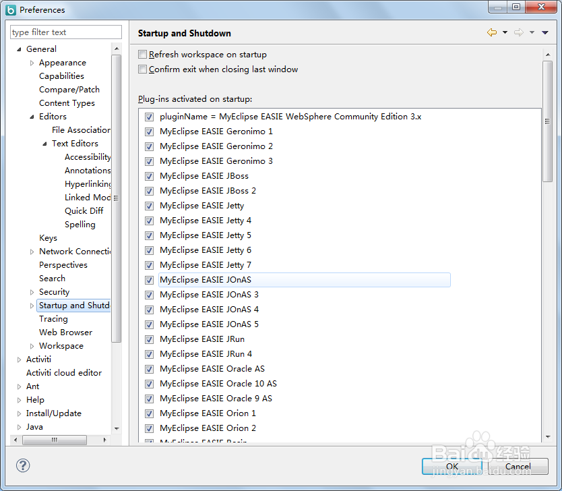Maximize the Preferences window

point(516,7)
